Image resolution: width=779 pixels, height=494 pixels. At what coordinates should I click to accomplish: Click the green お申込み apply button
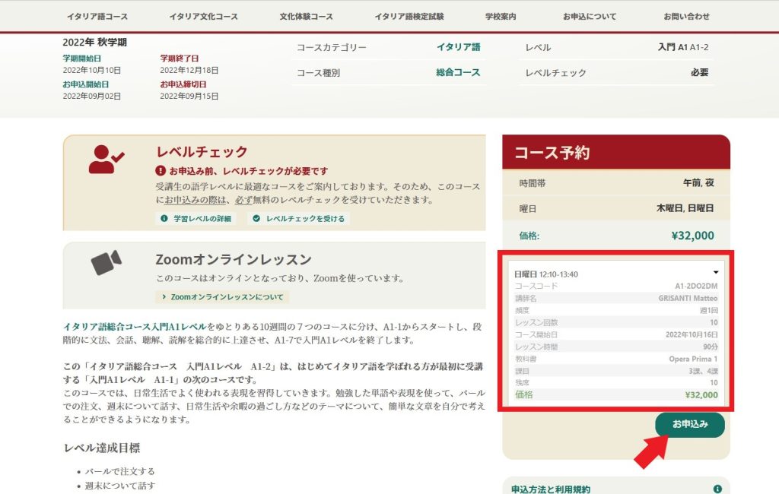[x=689, y=425]
